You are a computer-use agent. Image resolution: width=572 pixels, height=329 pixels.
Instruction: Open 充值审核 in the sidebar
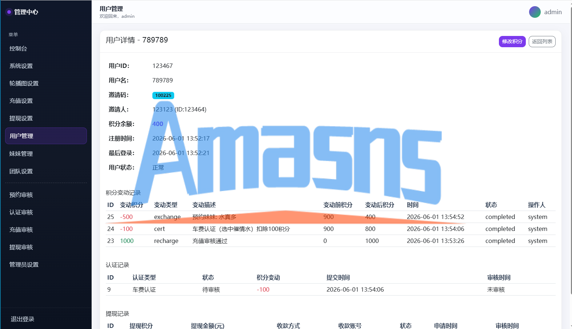[x=46, y=230]
